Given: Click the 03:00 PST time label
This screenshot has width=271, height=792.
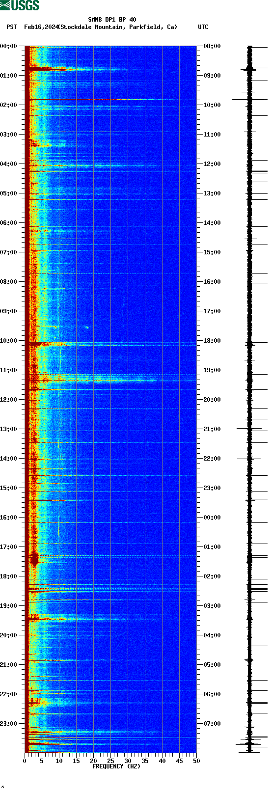Looking at the screenshot, I should click(9, 135).
